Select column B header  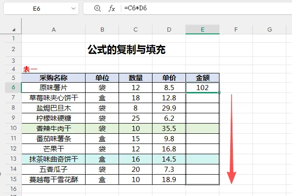coord(102,30)
